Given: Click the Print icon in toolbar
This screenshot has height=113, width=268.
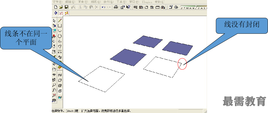Looking at the screenshot, I should point(116,7).
